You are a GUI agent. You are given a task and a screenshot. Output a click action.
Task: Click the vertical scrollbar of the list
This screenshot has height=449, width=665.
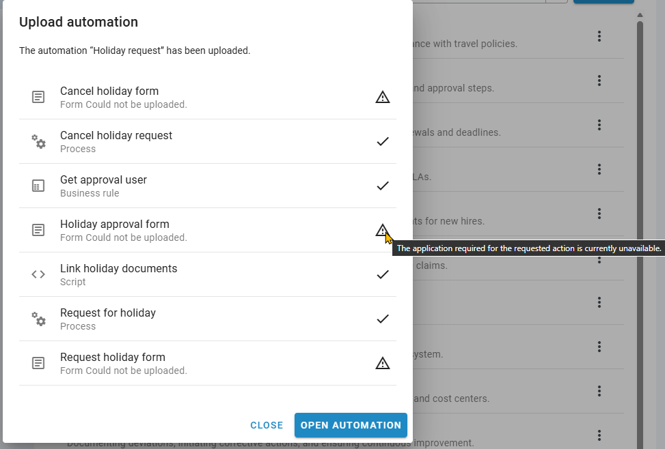point(640,205)
